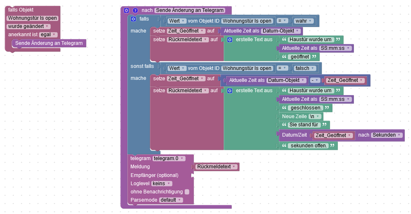This screenshot has height=214, width=411.
Task: Click the gear on the 'erstelle Text aus' block containing 'geschlossen.'
Action: click(230, 91)
